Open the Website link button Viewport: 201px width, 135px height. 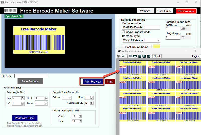145,11
